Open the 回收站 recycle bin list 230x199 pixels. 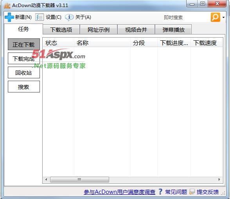[24, 72]
